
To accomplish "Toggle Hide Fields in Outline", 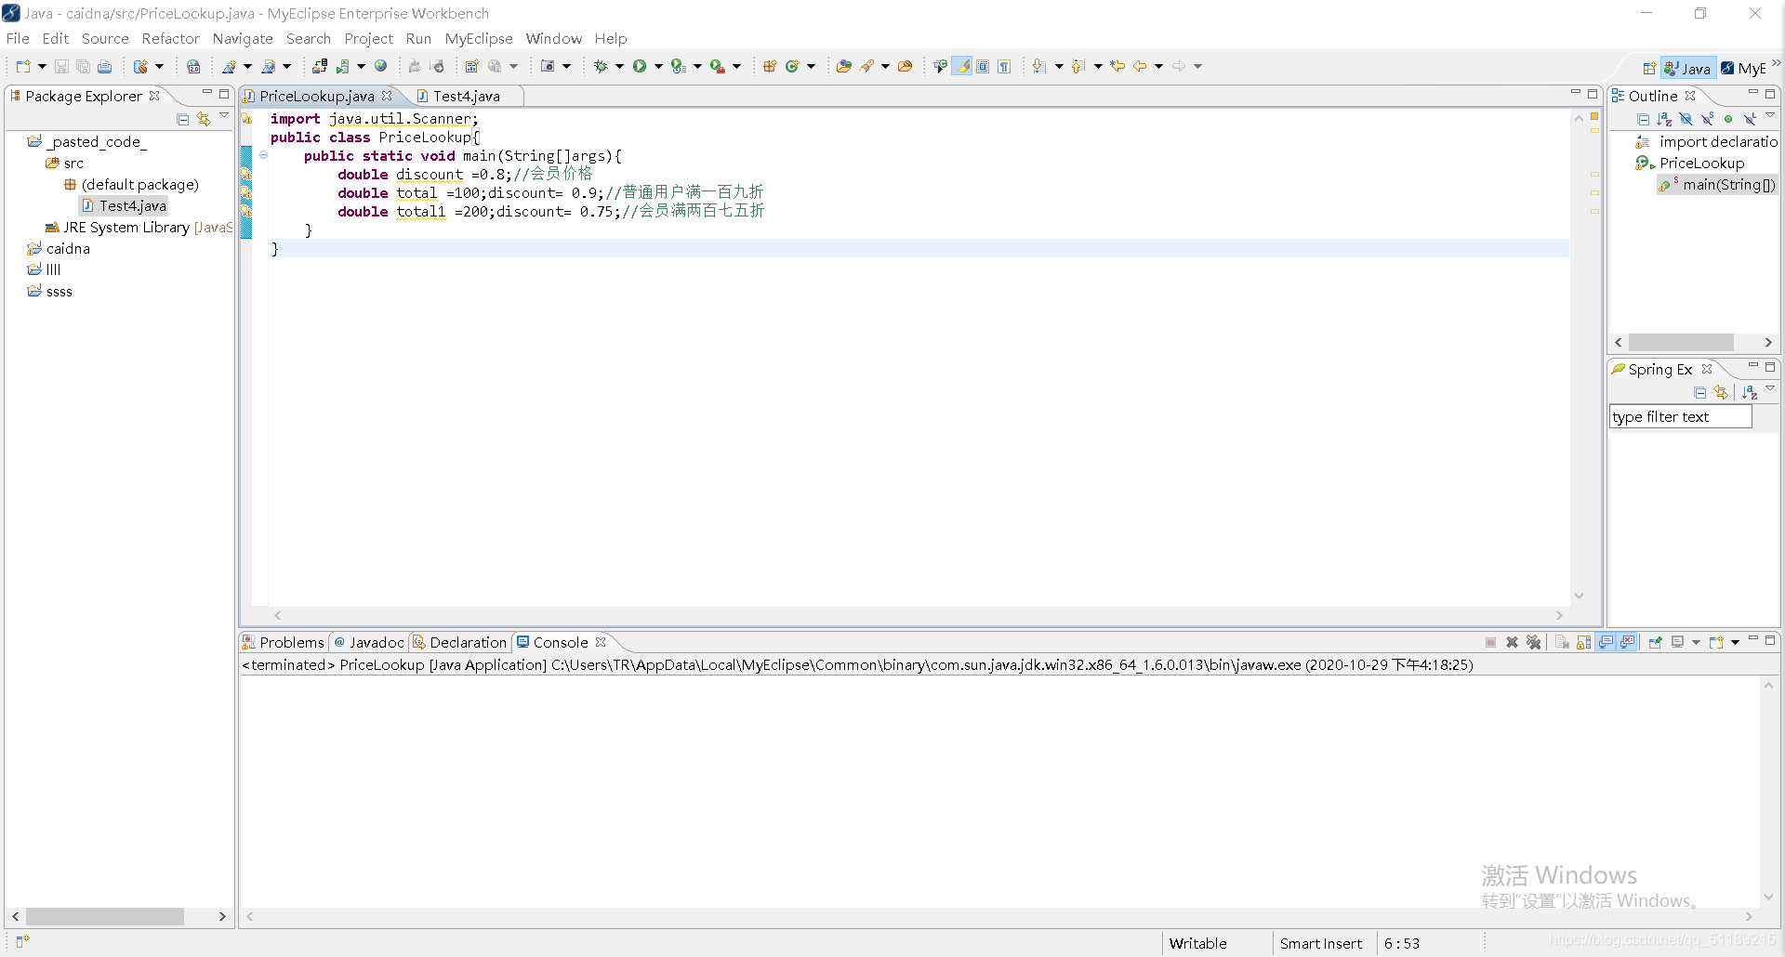I will (1686, 119).
